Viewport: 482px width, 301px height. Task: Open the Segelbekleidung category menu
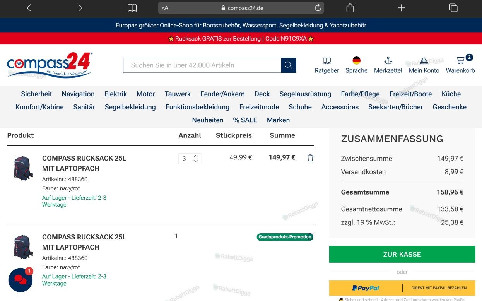click(x=130, y=107)
